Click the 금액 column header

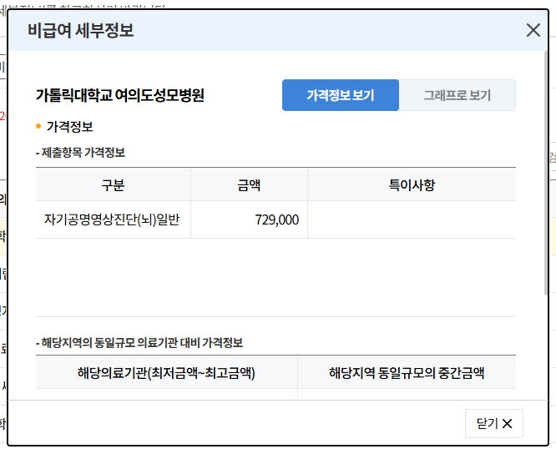[x=249, y=184]
